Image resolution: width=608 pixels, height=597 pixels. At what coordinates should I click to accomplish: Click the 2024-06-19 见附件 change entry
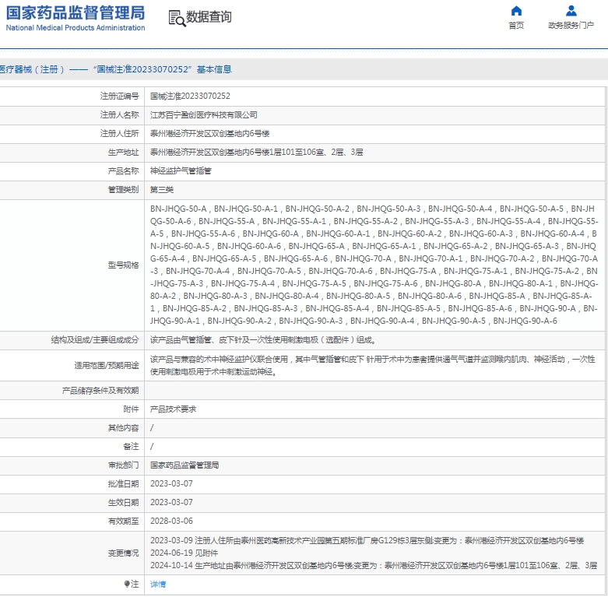pos(185,553)
